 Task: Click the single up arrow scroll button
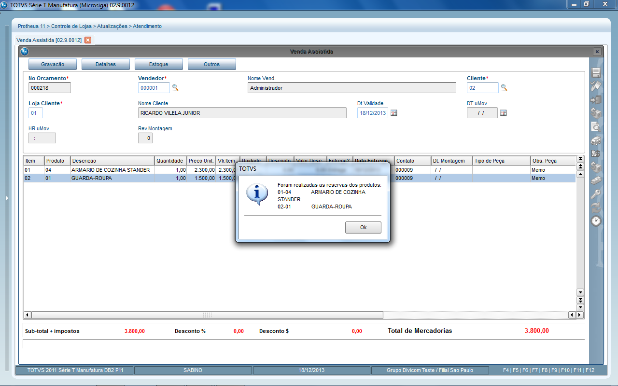tap(580, 174)
